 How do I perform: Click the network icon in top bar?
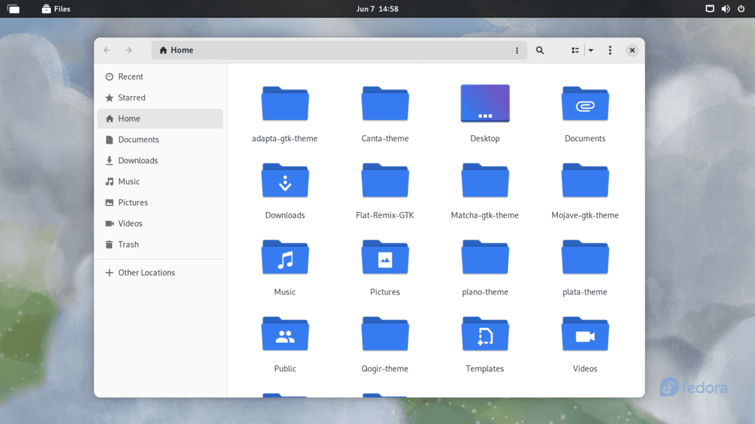pyautogui.click(x=710, y=8)
